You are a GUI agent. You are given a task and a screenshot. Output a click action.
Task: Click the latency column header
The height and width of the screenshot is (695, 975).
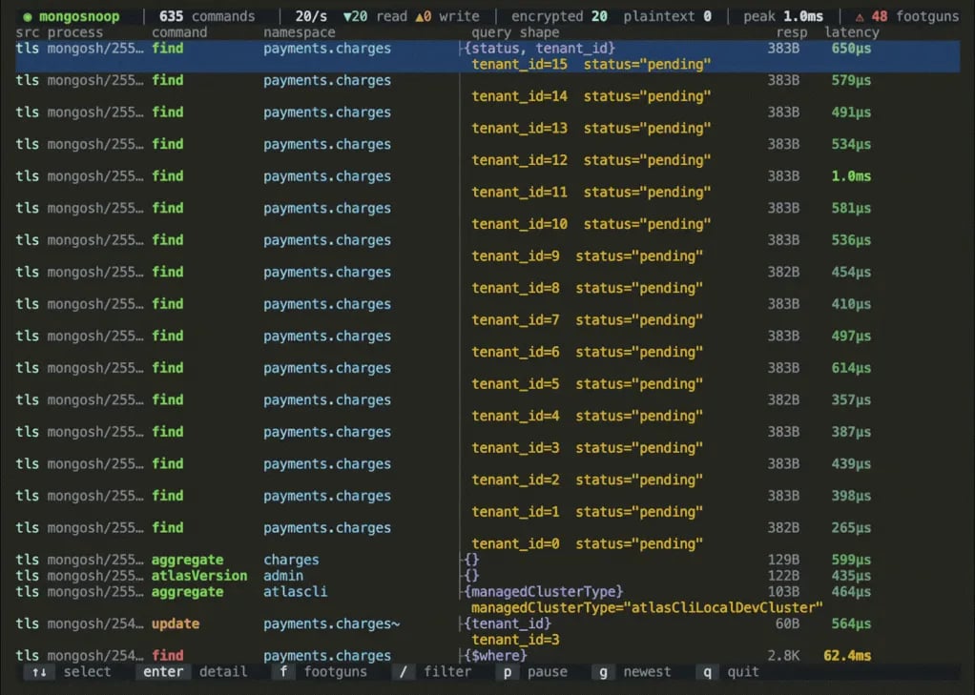852,32
